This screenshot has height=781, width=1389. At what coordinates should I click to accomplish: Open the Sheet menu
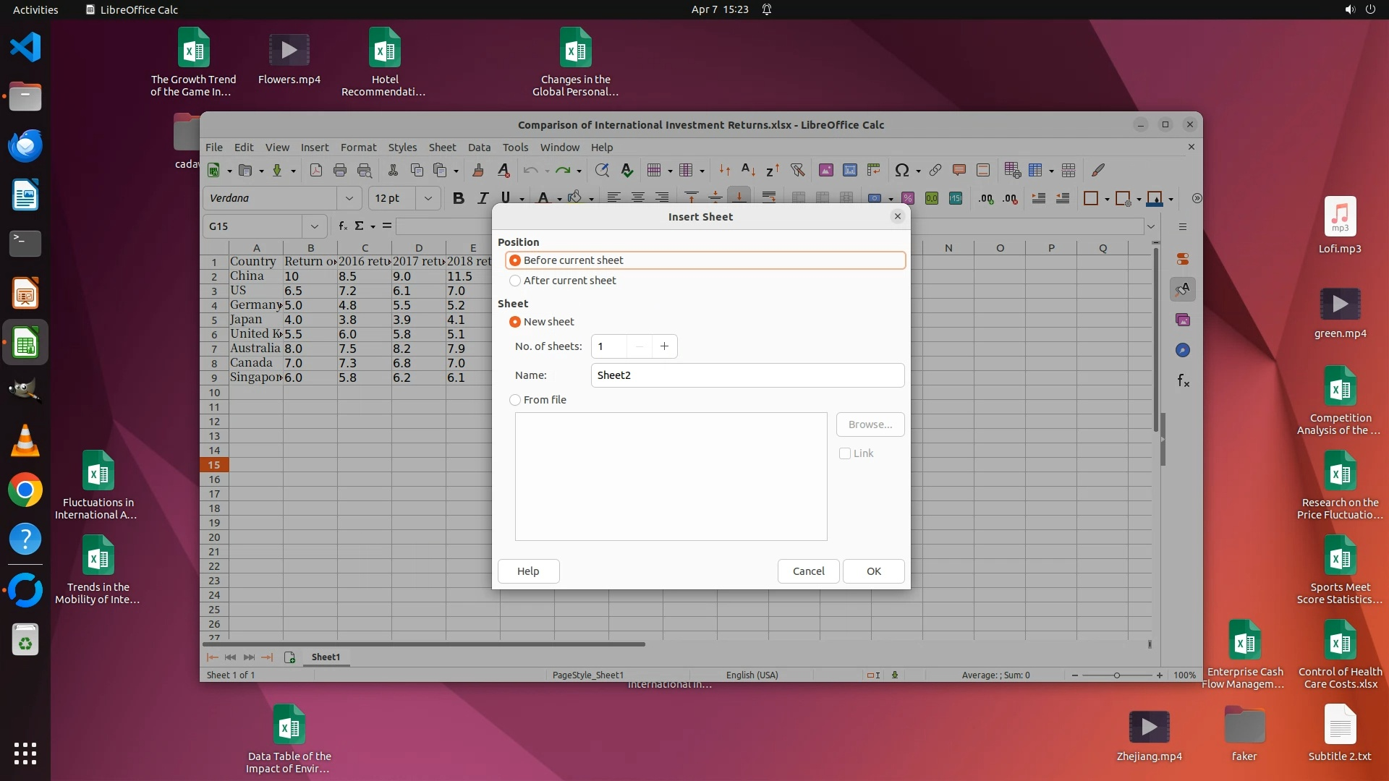click(442, 148)
